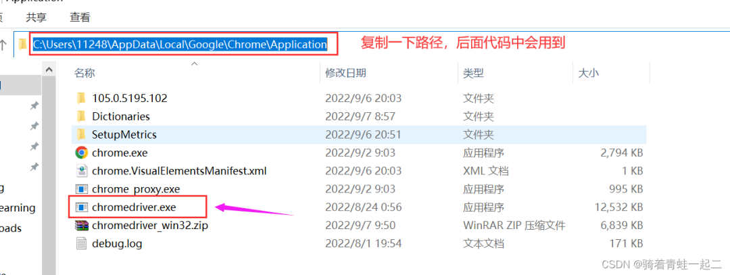Click date 2022/9/7 8:57 of Dictionaries
The width and height of the screenshot is (730, 275).
click(x=360, y=116)
